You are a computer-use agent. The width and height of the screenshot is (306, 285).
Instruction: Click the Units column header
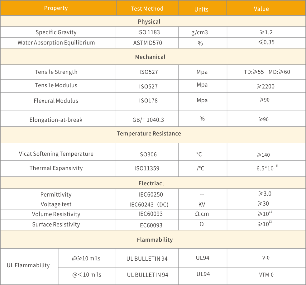pos(201,9)
